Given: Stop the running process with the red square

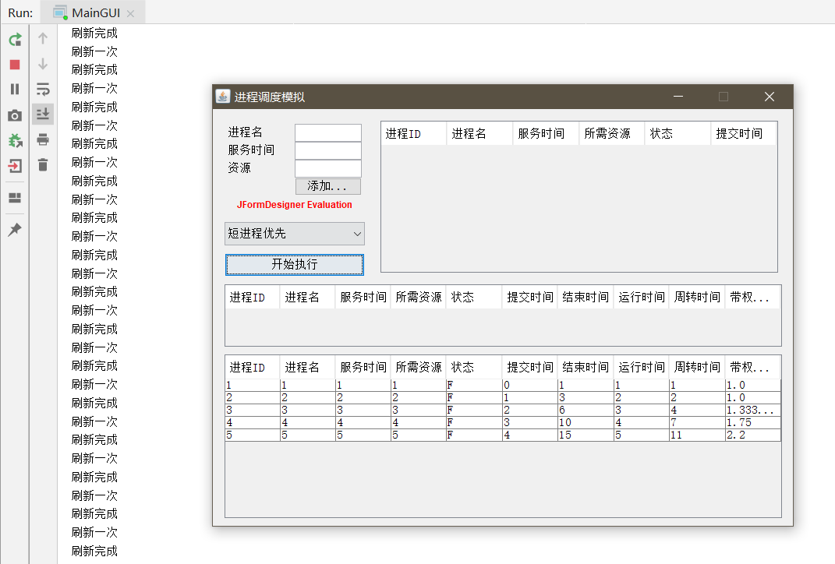Looking at the screenshot, I should tap(15, 65).
